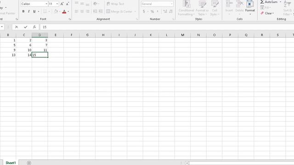Image resolution: width=294 pixels, height=165 pixels.
Task: Open AutoSum dropdown arrow
Action: [x=280, y=2]
